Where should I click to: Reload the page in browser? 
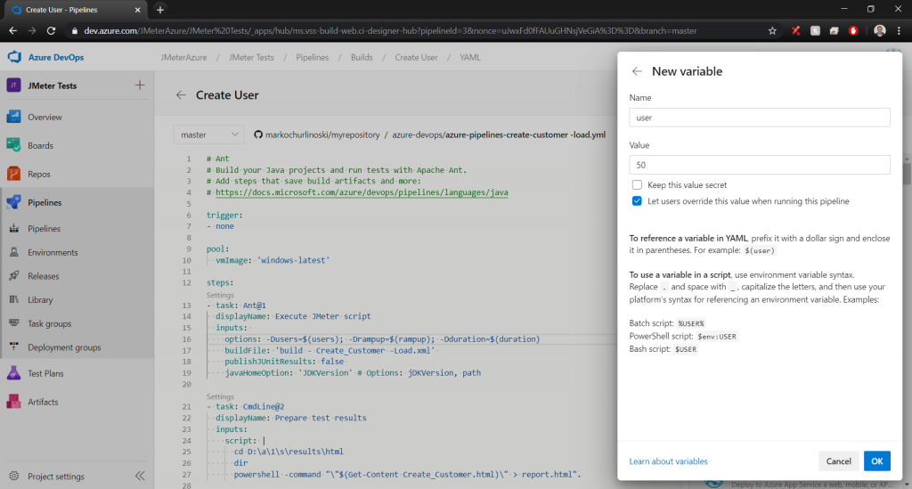[51, 31]
